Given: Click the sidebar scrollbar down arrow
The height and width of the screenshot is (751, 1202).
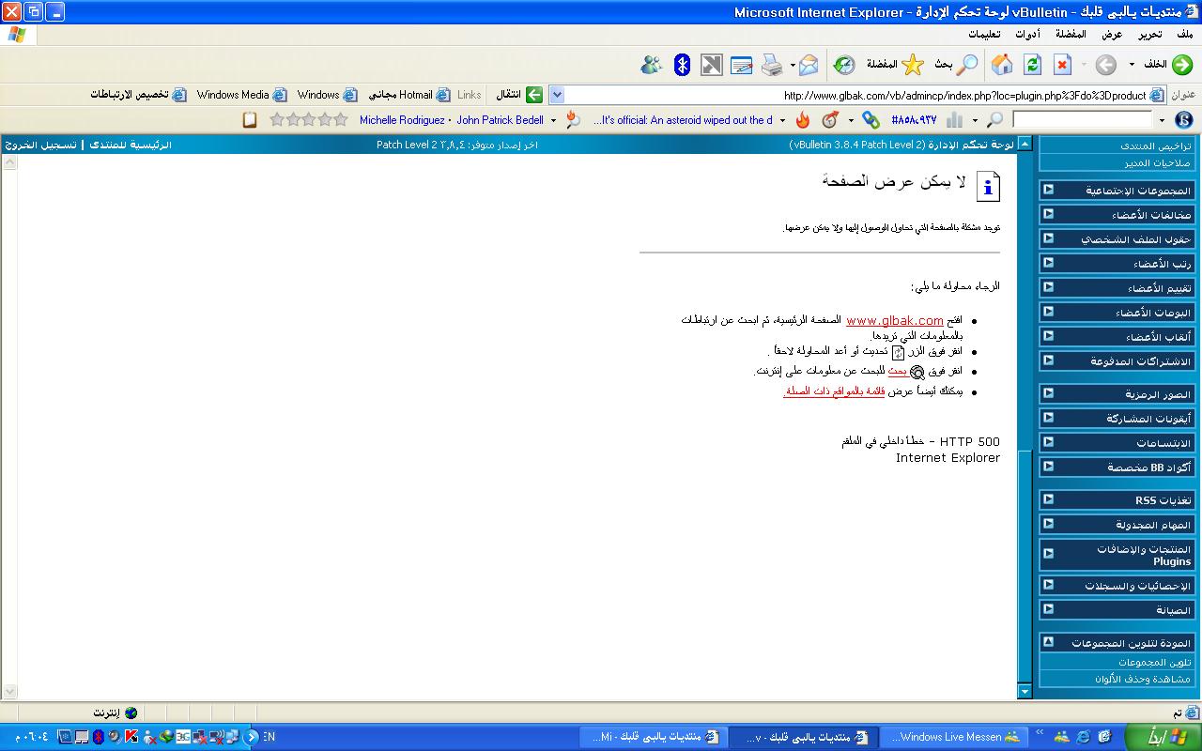Looking at the screenshot, I should pos(1025,692).
